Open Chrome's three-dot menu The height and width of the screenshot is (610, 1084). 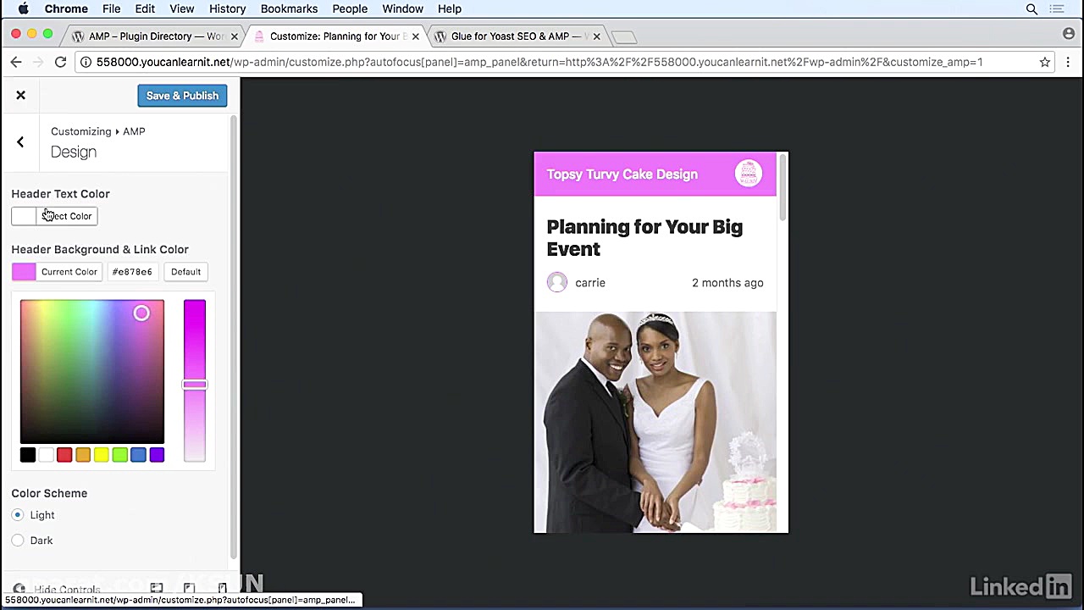point(1068,62)
